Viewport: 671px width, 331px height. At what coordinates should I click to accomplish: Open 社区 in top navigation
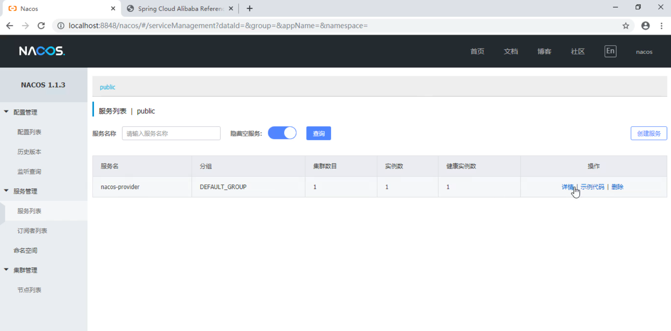coord(578,52)
